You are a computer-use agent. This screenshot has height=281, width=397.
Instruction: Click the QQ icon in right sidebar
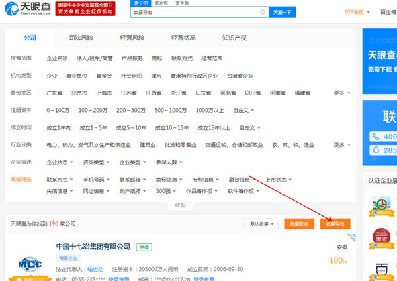375,150
